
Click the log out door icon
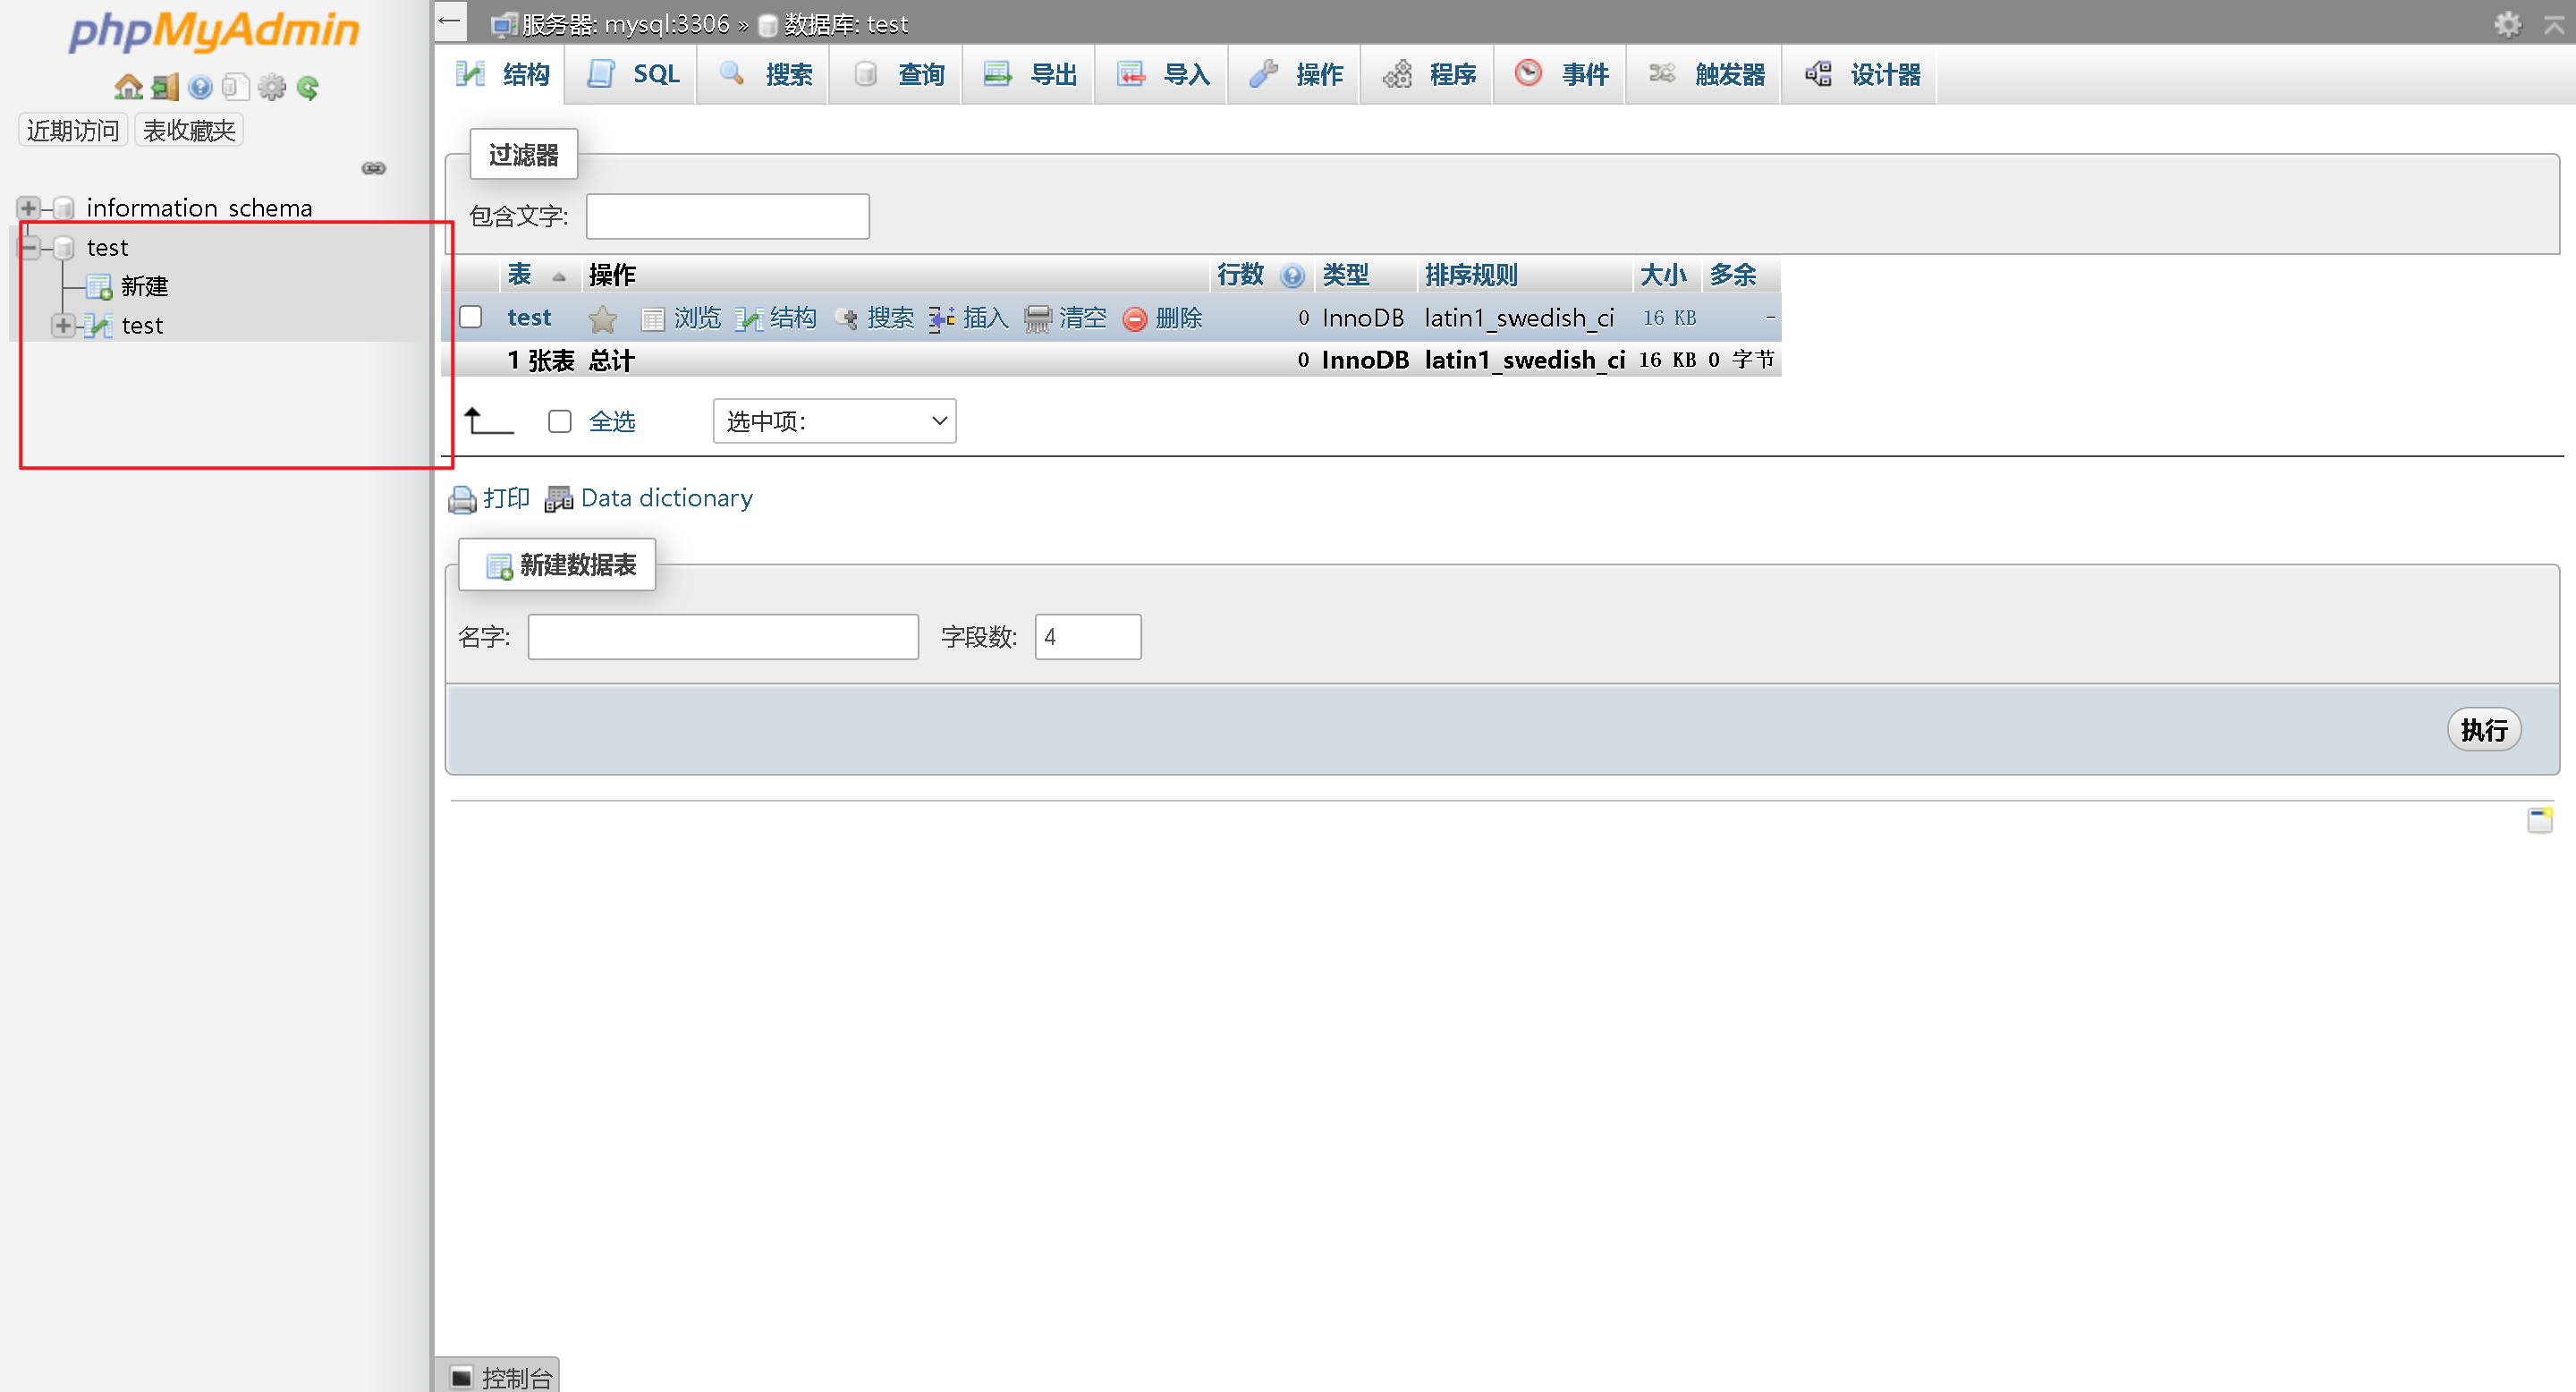(164, 88)
